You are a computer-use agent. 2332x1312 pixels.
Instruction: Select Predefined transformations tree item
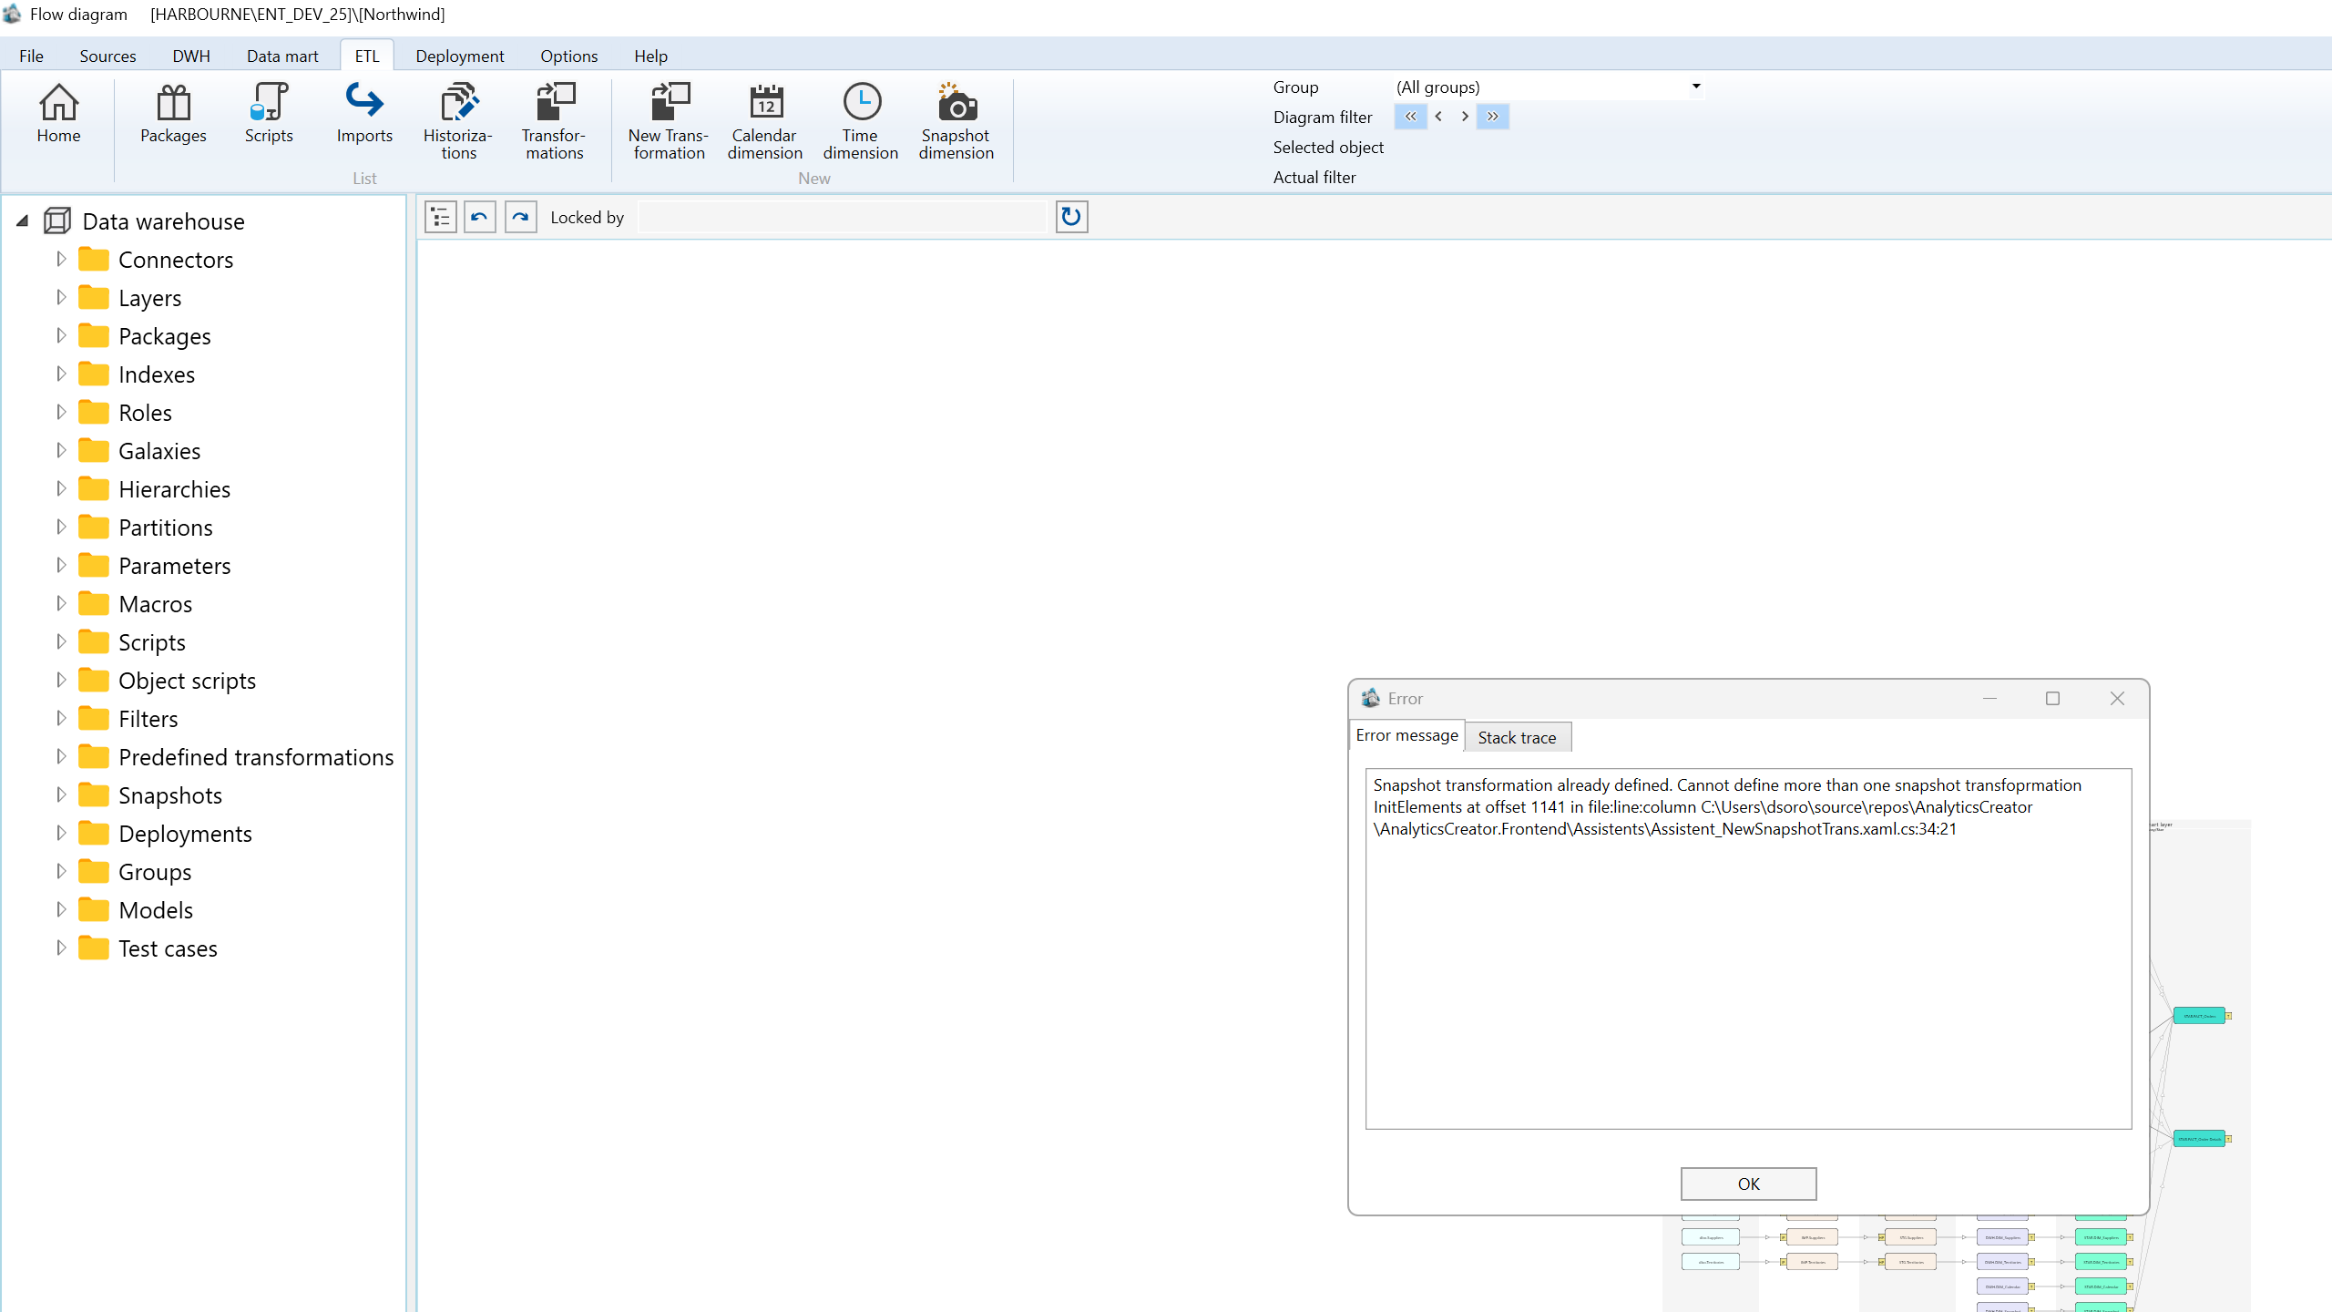pos(256,757)
